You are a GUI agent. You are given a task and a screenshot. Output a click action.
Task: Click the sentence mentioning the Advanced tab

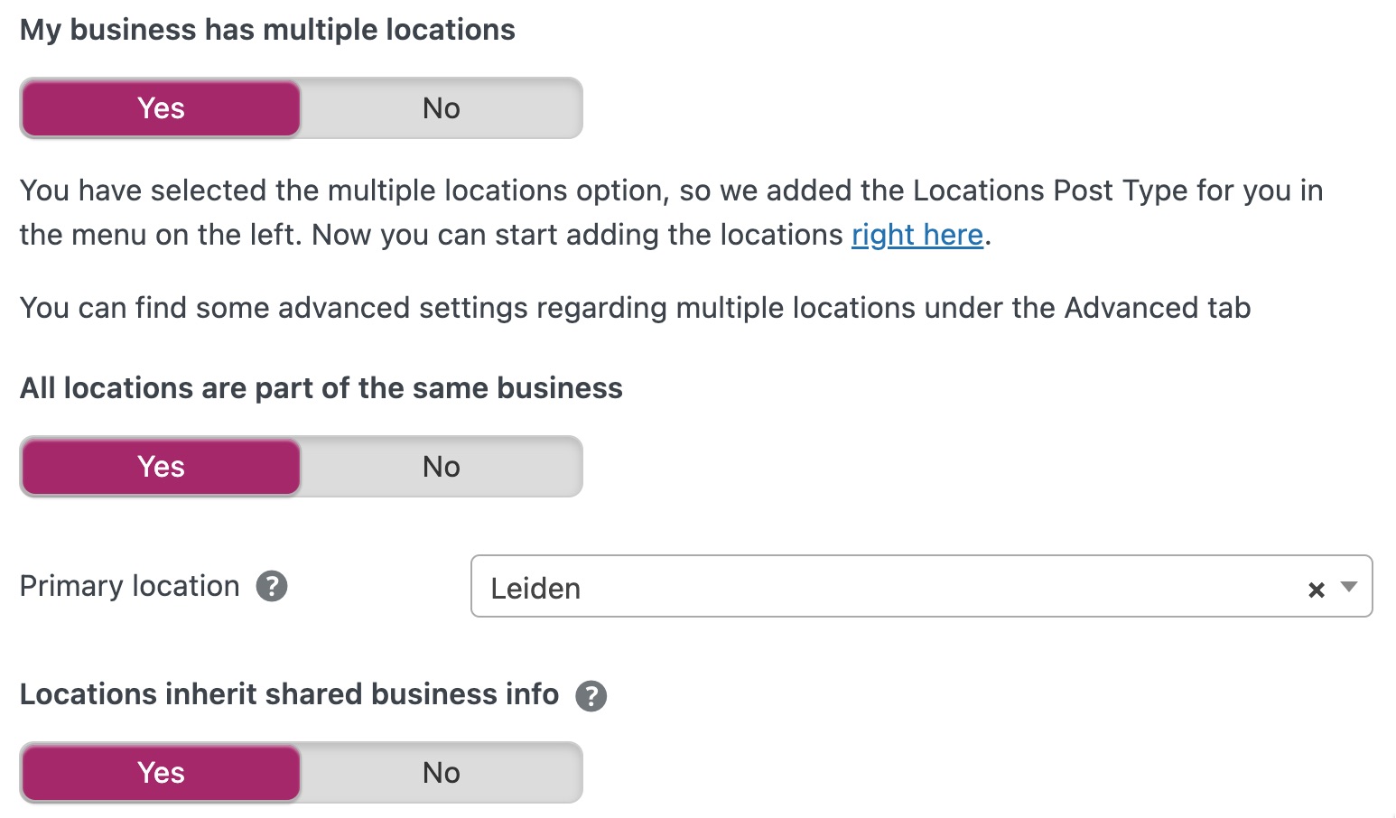pos(635,308)
